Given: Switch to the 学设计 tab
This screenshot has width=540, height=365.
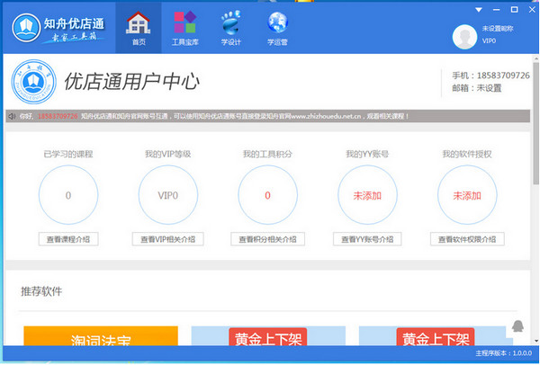Looking at the screenshot, I should pyautogui.click(x=230, y=28).
